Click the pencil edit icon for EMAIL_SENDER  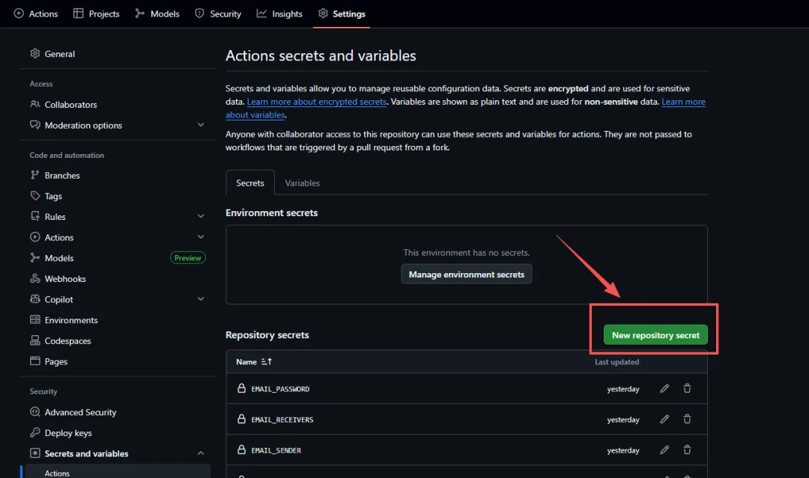click(x=664, y=450)
